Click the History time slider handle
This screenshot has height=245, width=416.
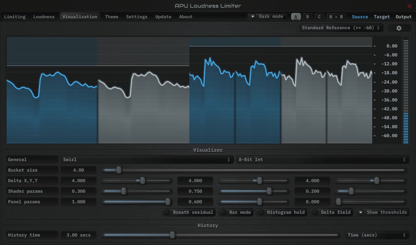click(172, 235)
